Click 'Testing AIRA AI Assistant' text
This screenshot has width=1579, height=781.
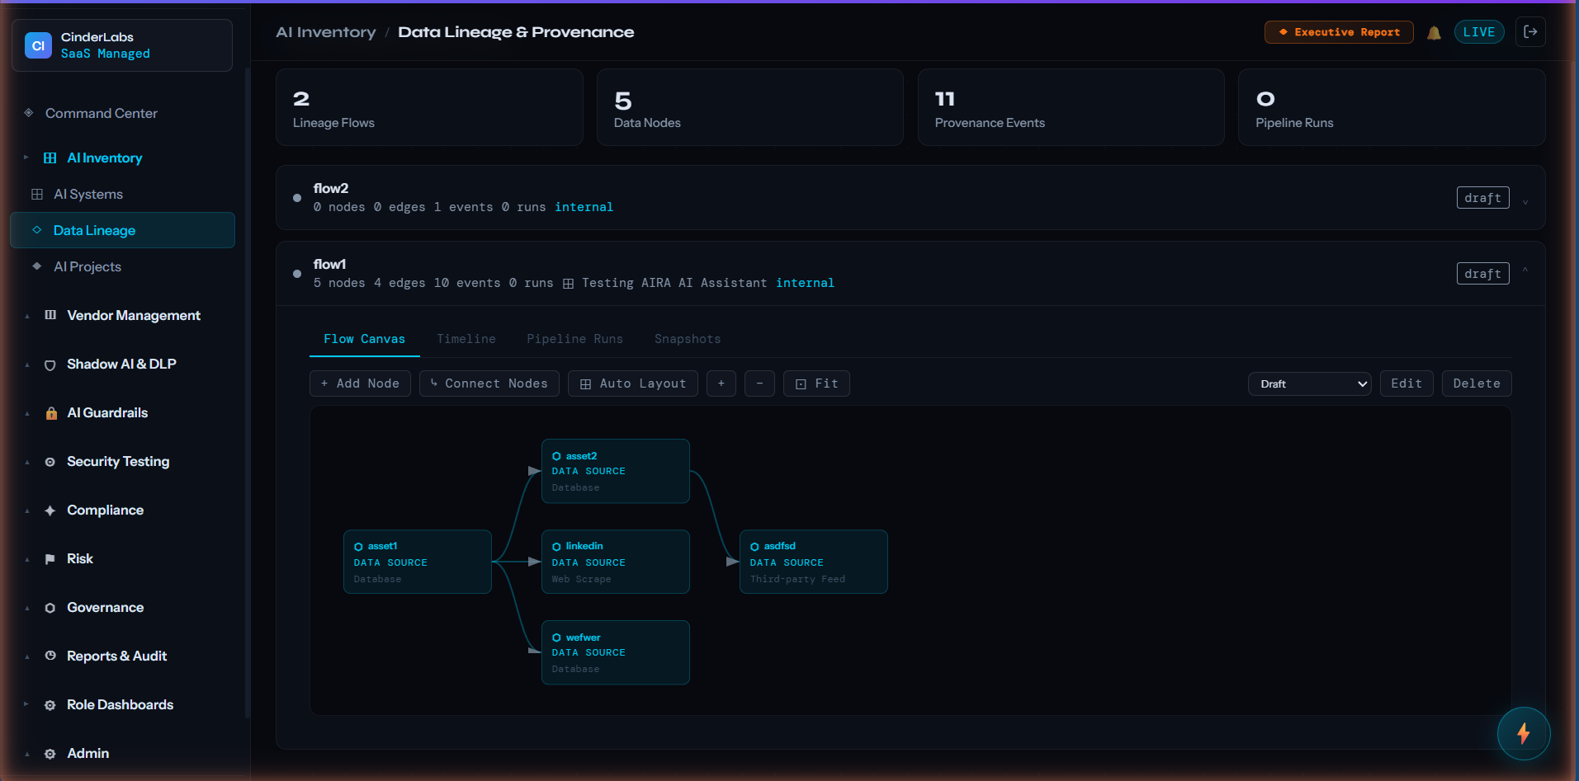[674, 283]
